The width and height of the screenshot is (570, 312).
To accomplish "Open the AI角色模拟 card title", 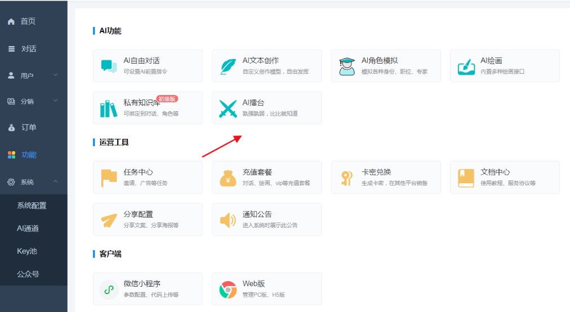I will 380,61.
